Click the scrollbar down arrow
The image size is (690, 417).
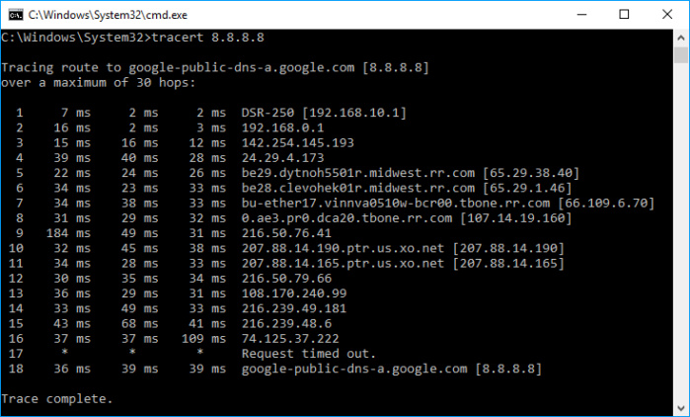click(681, 407)
